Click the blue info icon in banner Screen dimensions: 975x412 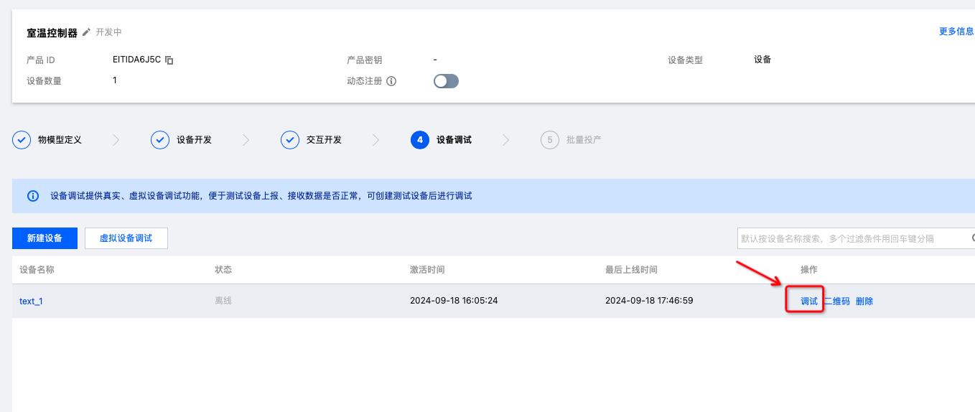tap(32, 196)
